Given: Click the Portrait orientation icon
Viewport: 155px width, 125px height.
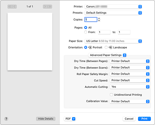Looking at the screenshot, I should 90,48.
